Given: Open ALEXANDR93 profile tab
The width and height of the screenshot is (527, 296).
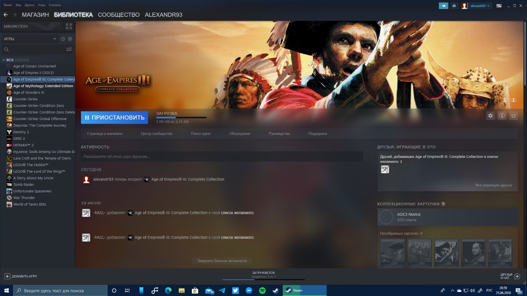Looking at the screenshot, I should pyautogui.click(x=163, y=15).
